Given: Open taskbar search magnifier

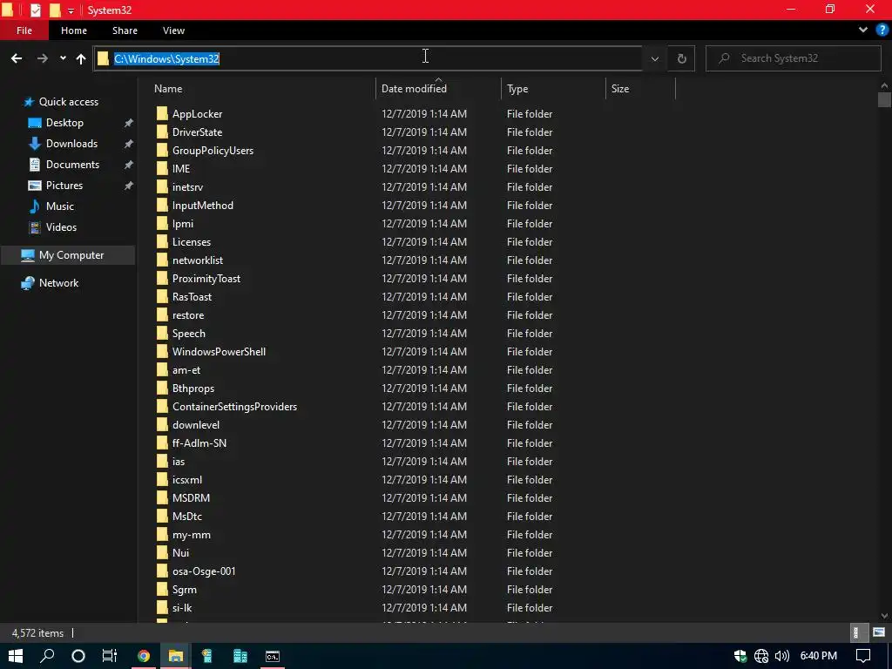Looking at the screenshot, I should 47,656.
